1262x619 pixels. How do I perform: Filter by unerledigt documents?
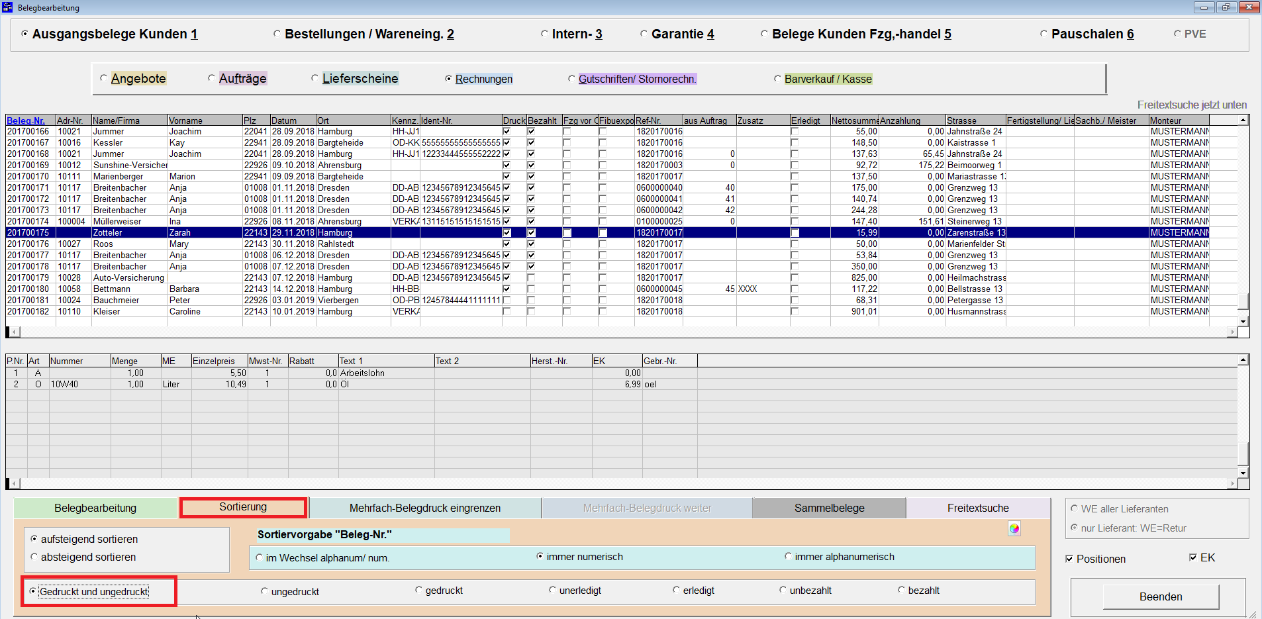553,590
